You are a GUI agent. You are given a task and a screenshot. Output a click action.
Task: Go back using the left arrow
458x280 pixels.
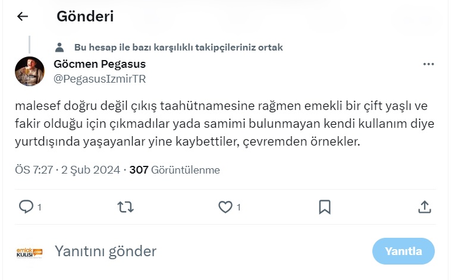pos(23,17)
